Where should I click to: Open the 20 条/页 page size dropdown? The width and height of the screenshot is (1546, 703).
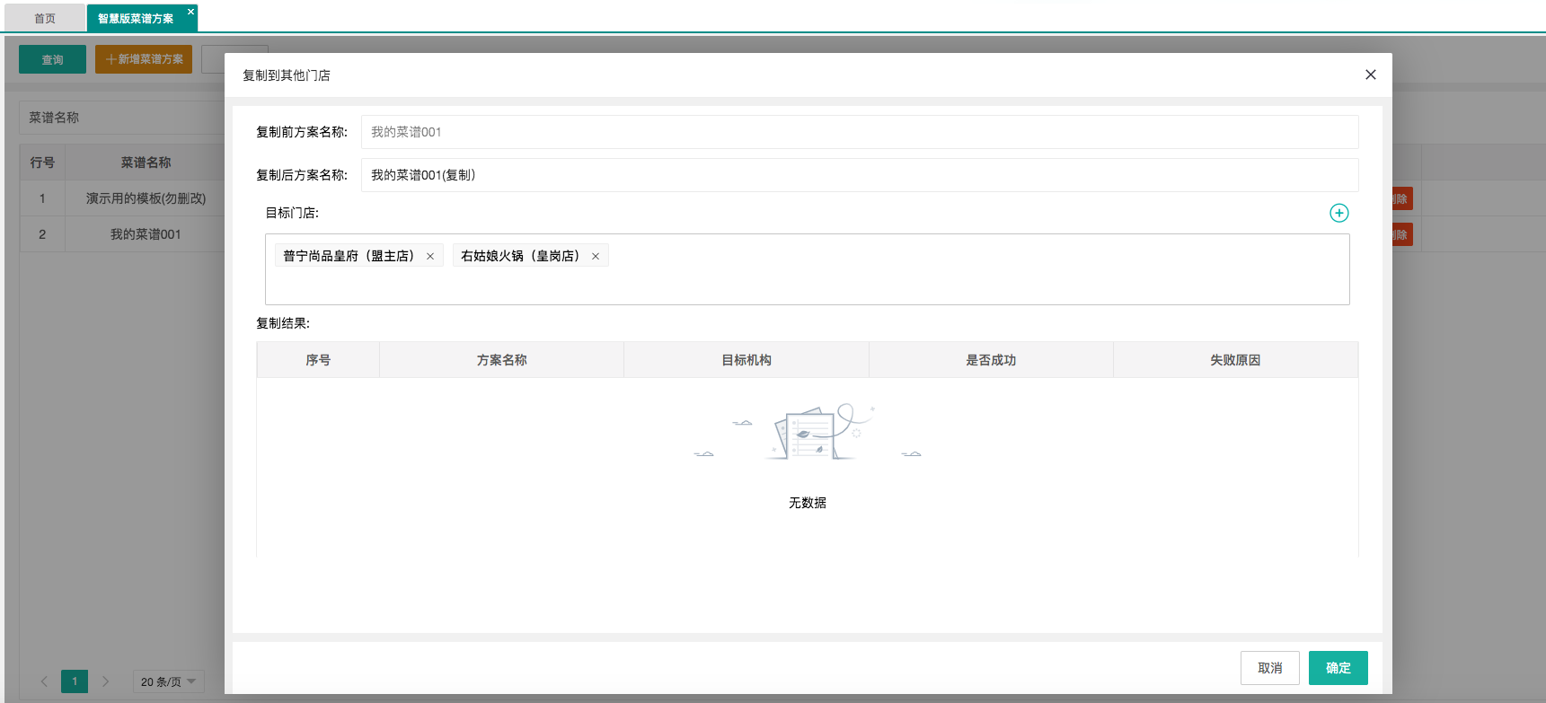click(x=168, y=681)
